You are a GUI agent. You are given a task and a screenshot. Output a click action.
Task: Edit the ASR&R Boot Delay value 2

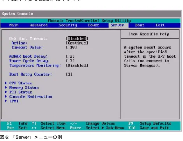[70, 56]
